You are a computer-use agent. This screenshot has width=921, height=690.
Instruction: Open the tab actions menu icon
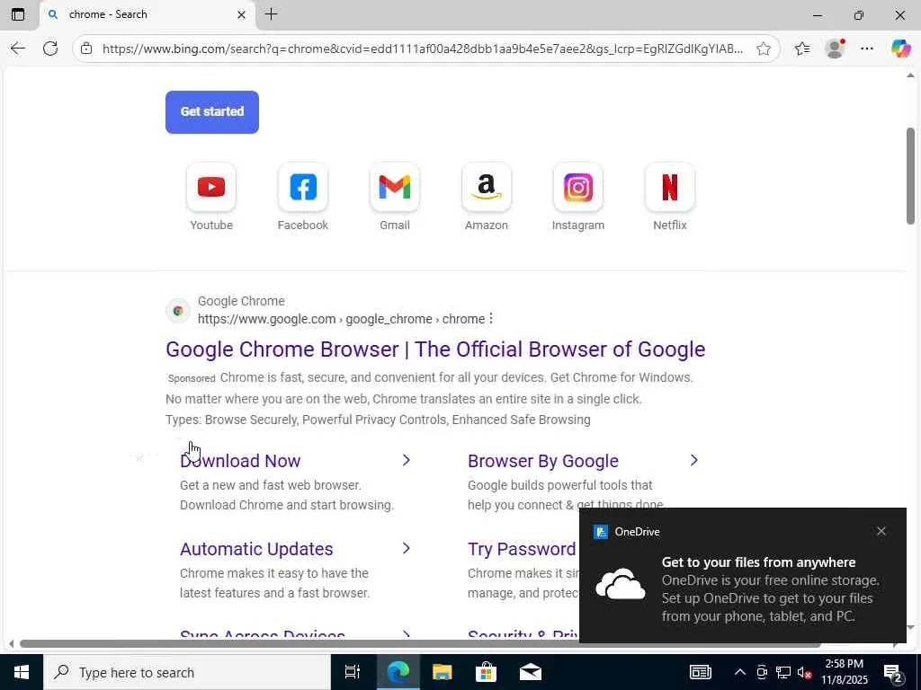[18, 14]
